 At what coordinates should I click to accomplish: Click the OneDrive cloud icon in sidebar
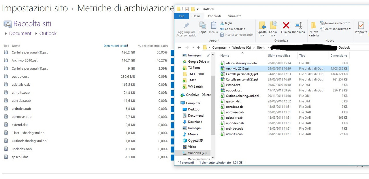tap(182, 95)
